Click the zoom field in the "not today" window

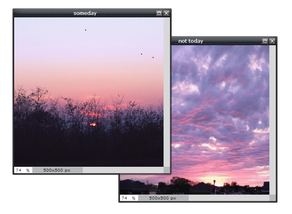(129, 198)
